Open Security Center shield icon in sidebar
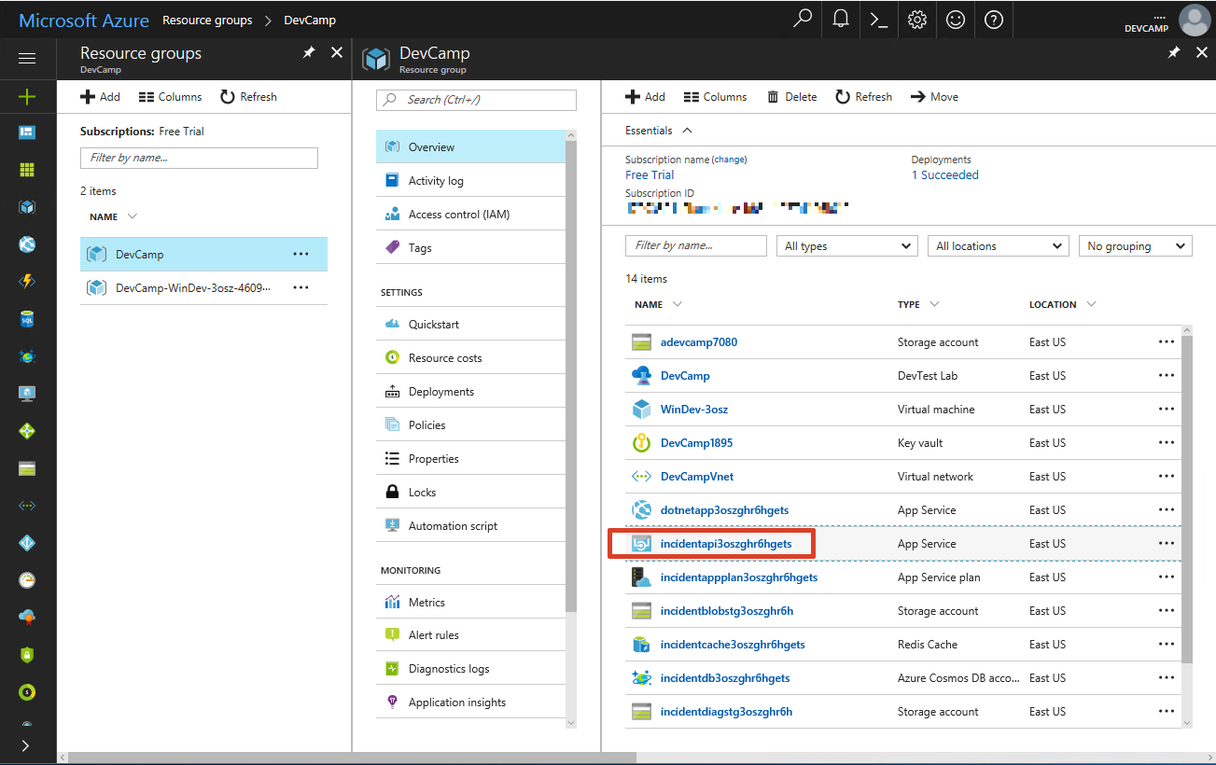 (27, 655)
